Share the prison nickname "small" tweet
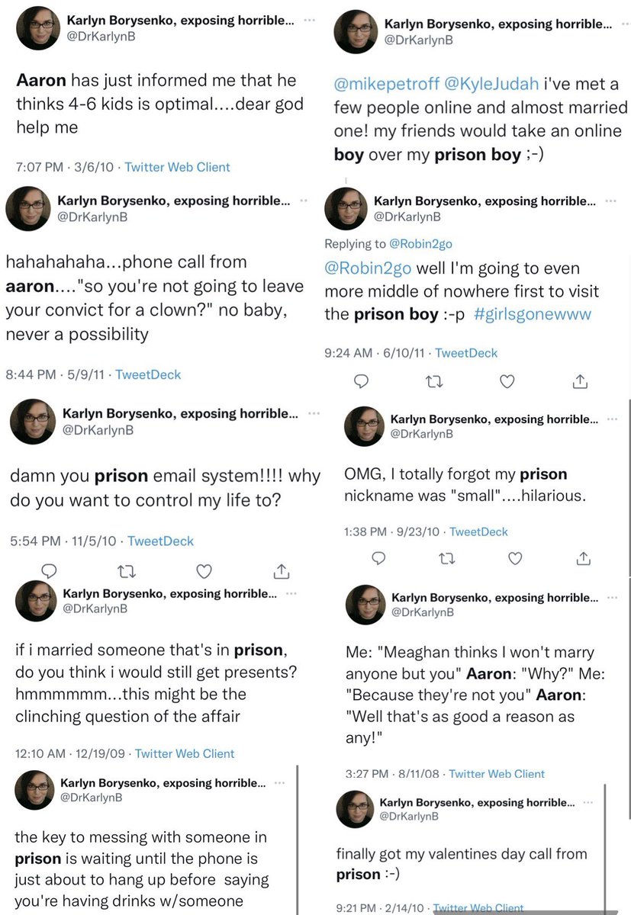The height and width of the screenshot is (915, 631). 584,559
